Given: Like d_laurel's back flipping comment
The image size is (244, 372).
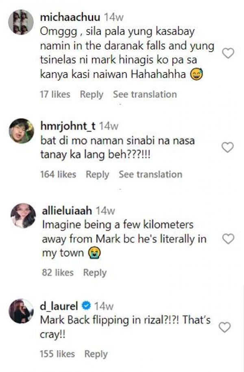Looking at the screenshot, I should pos(224,327).
